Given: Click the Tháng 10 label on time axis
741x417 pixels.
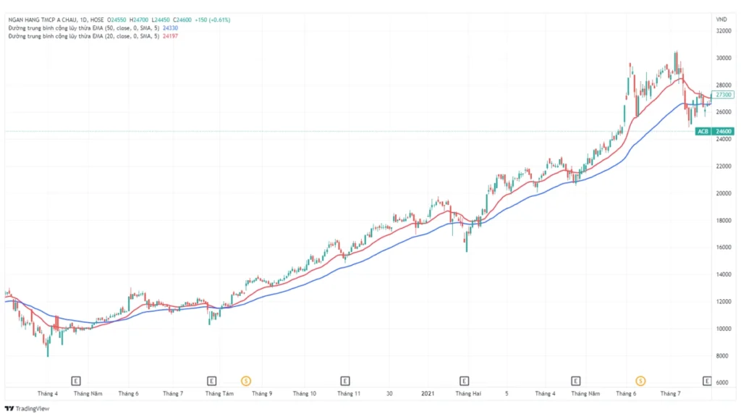Looking at the screenshot, I should (304, 394).
